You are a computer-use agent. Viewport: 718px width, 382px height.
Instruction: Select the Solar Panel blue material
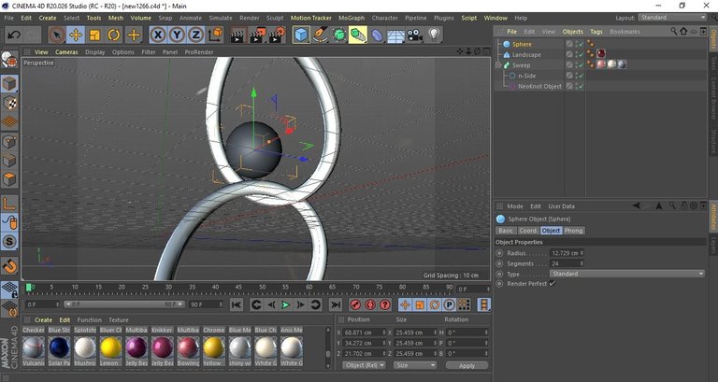[x=59, y=347]
